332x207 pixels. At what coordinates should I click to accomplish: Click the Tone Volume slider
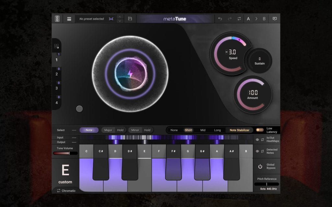coord(65,153)
